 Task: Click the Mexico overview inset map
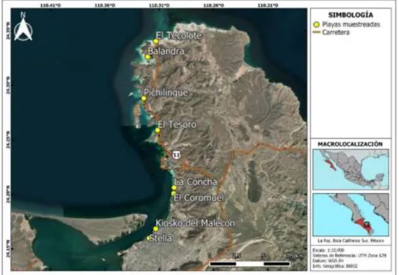point(351,169)
